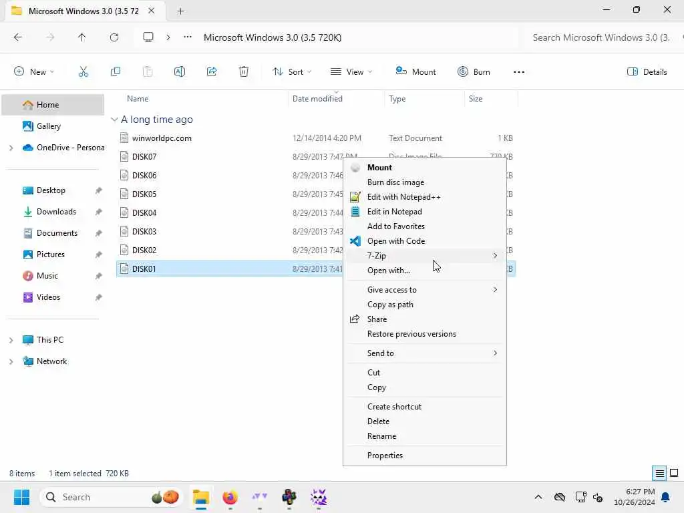Expand This PC tree node
684x513 pixels.
point(11,340)
